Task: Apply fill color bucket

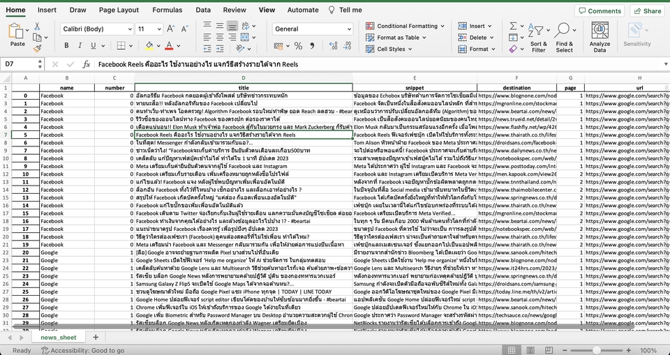Action: click(149, 46)
